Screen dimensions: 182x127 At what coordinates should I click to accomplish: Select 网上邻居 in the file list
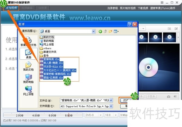click(x=47, y=44)
